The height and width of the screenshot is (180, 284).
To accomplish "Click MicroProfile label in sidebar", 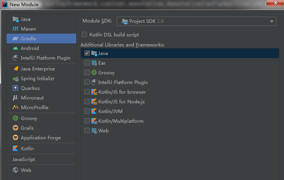I will tap(34, 108).
